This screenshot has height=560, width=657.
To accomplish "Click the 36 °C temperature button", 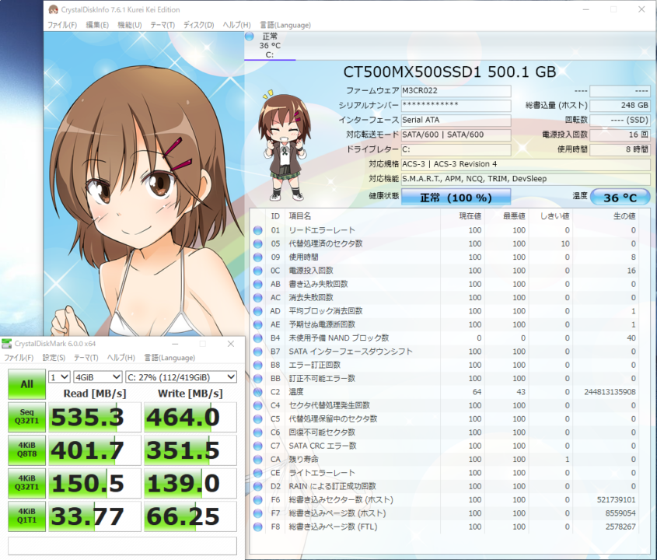I will tap(620, 197).
